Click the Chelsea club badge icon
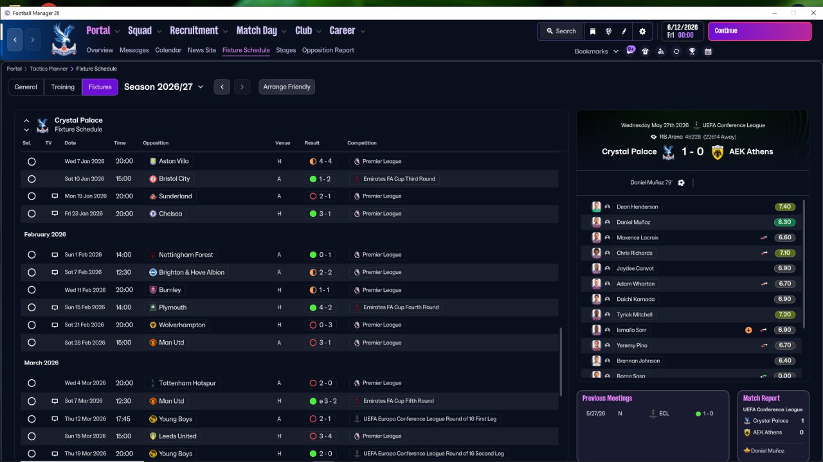The width and height of the screenshot is (823, 462). (152, 214)
